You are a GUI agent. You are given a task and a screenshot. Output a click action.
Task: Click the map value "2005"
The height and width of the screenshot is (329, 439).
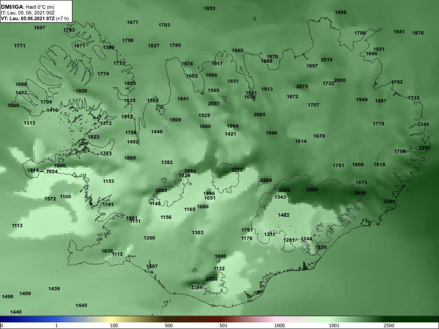[x=259, y=114]
